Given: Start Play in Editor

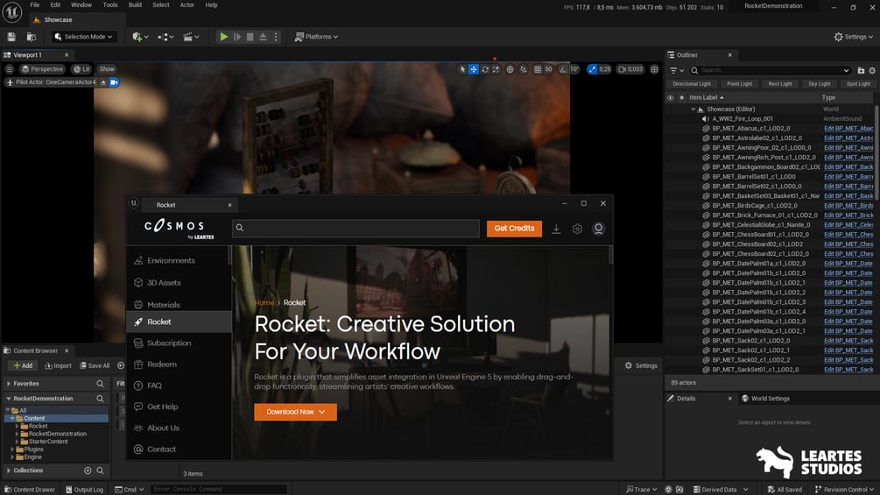Looking at the screenshot, I should pyautogui.click(x=223, y=37).
